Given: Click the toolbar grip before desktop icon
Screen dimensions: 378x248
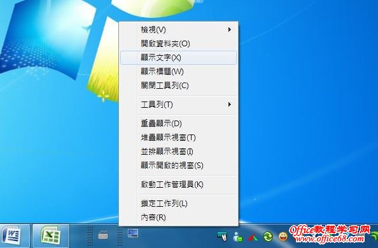Looking at the screenshot, I should tap(120, 236).
